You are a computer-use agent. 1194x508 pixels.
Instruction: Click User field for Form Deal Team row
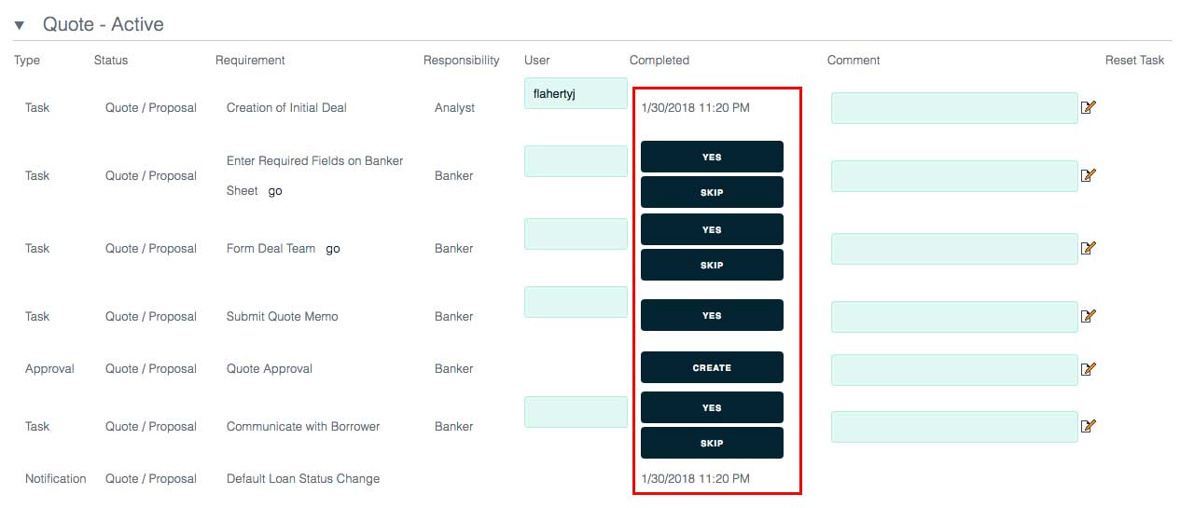pos(576,234)
